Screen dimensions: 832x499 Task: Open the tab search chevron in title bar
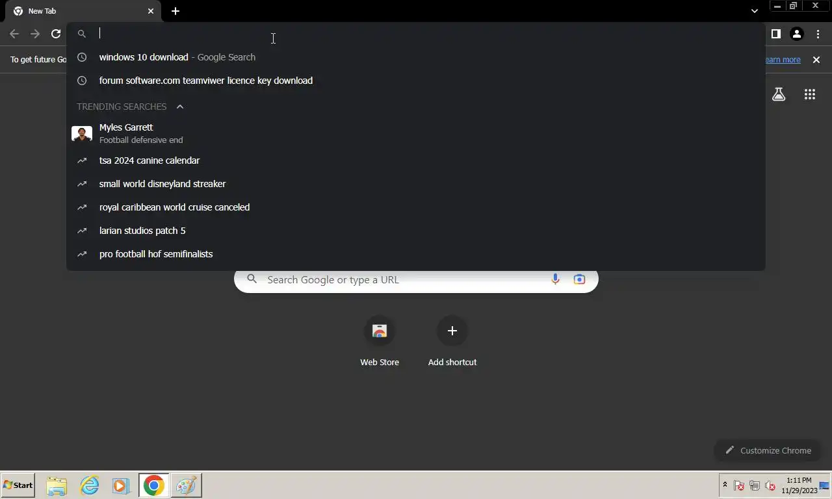[x=754, y=11]
